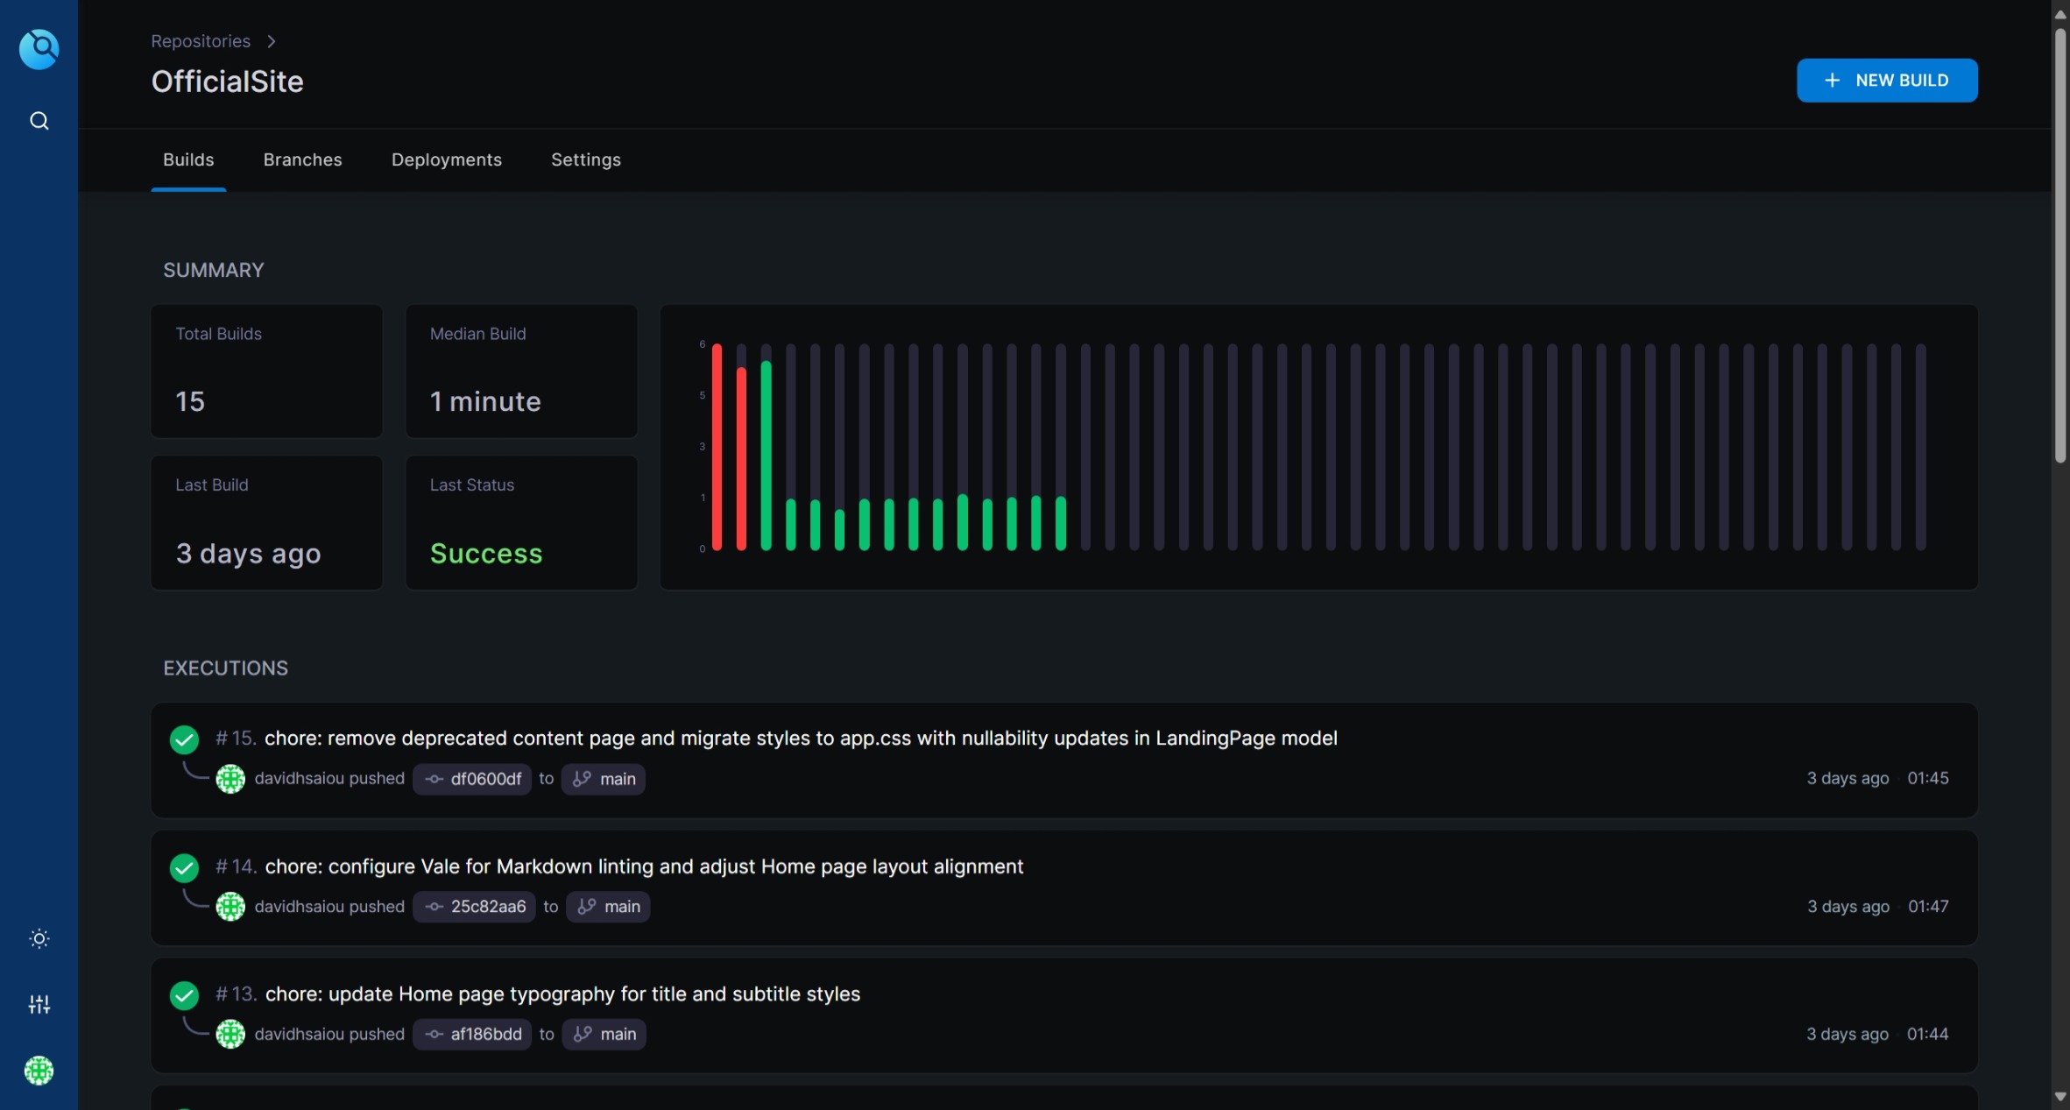This screenshot has width=2070, height=1110.
Task: Click davidhsaiou avatar on build #14
Action: coord(230,907)
